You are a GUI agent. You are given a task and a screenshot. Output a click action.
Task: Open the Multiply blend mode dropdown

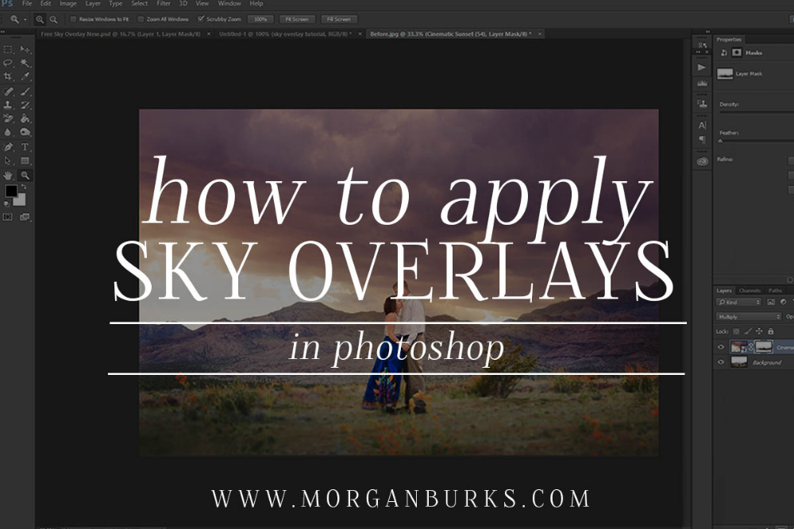pyautogui.click(x=749, y=317)
